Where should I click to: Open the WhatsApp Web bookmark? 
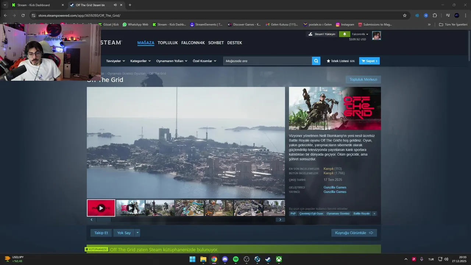point(135,25)
